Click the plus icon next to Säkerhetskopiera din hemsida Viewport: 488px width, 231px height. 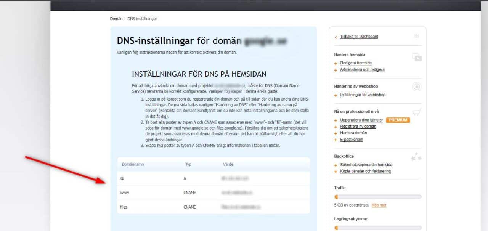tap(336, 165)
